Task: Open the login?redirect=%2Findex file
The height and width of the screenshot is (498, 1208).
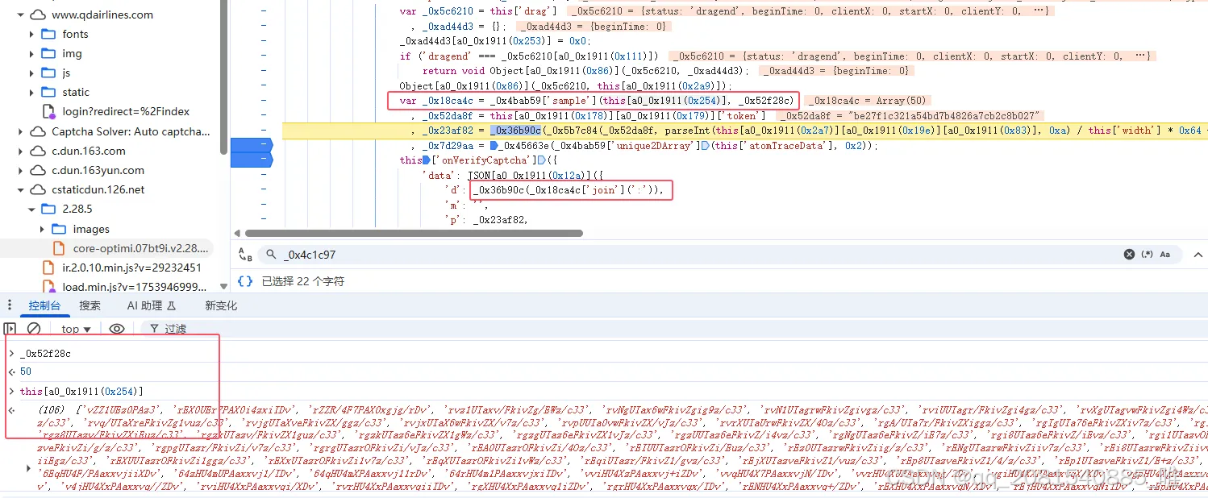Action: pos(126,111)
